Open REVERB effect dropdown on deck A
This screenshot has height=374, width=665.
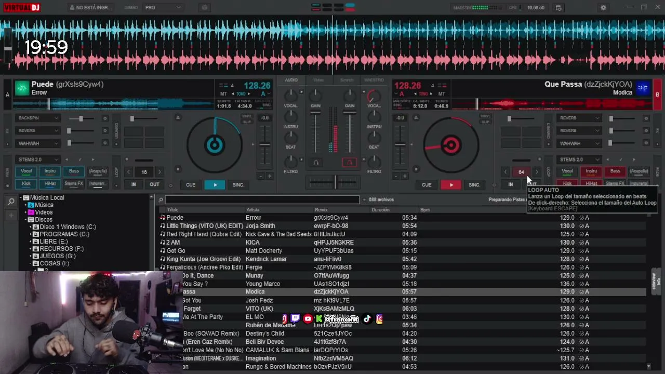coord(37,130)
